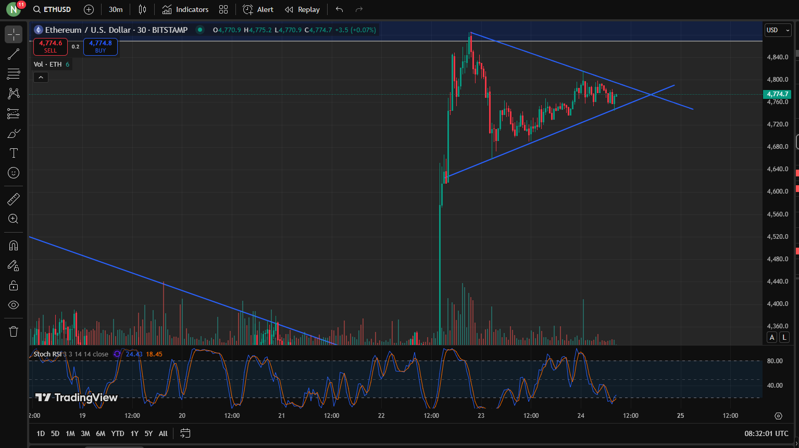Click the 0.2 spread value
The width and height of the screenshot is (799, 448).
(x=76, y=47)
